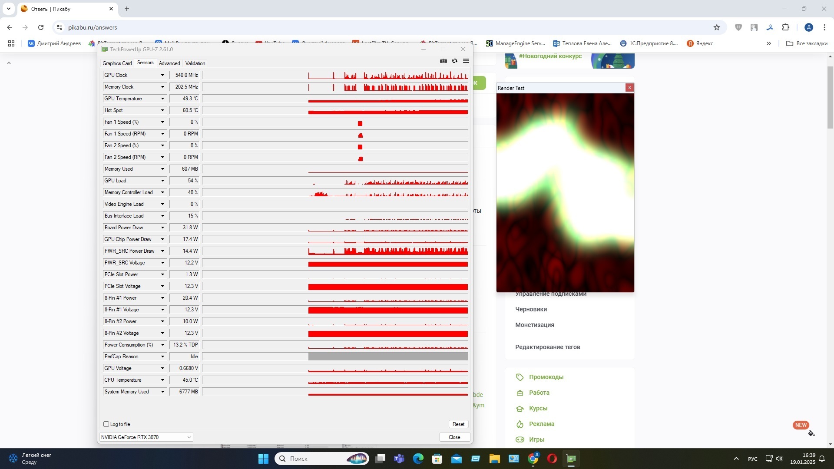Close the Render Test window
The height and width of the screenshot is (469, 834).
click(x=629, y=88)
